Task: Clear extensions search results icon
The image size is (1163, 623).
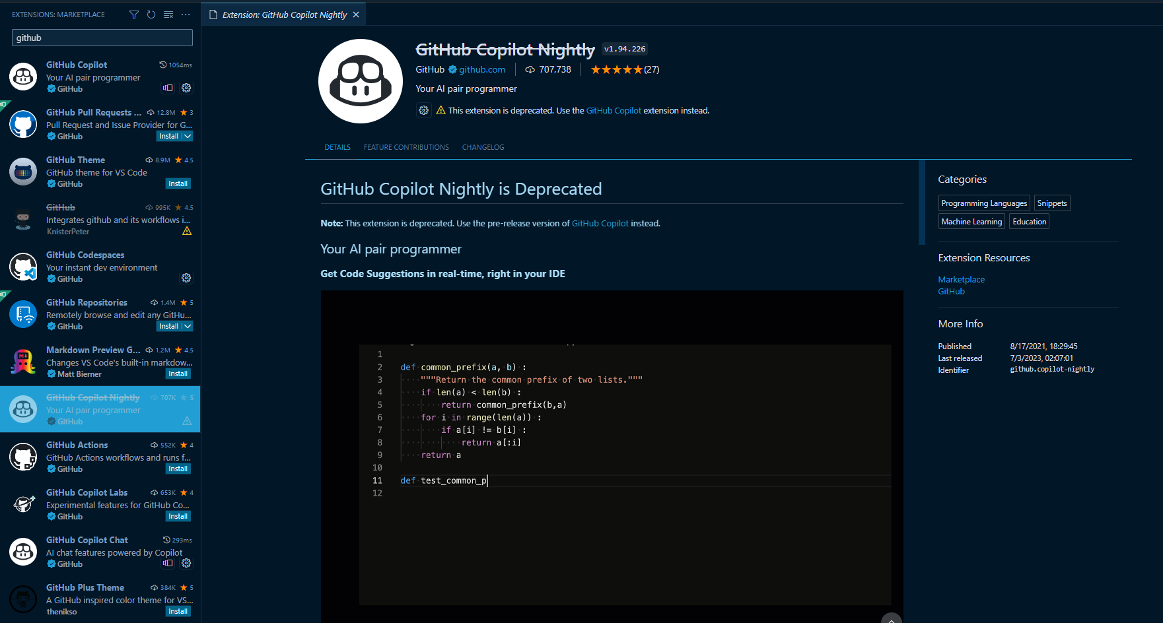Action: pyautogui.click(x=168, y=15)
